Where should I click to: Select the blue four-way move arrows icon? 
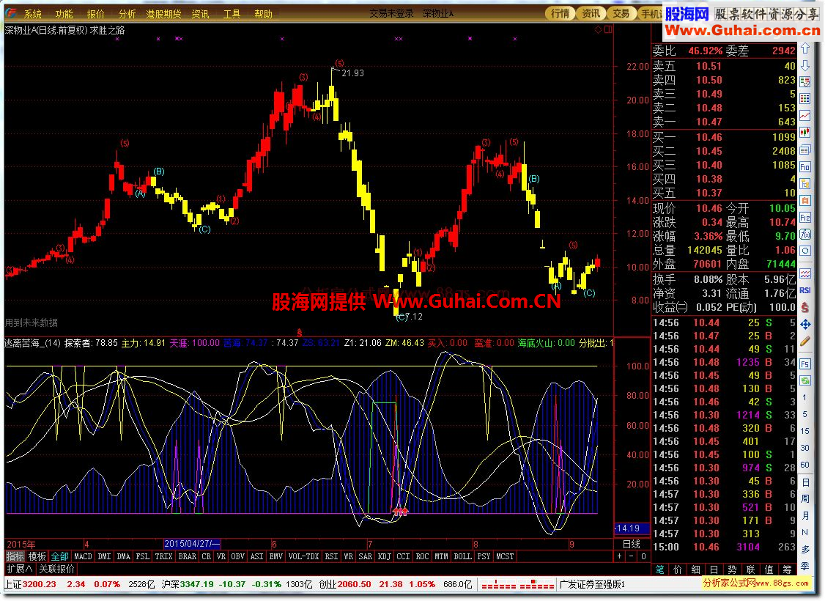click(805, 325)
